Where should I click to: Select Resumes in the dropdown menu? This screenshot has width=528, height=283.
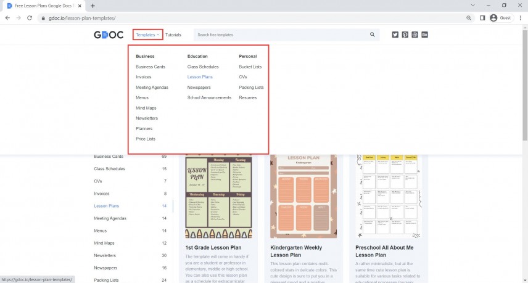[248, 97]
